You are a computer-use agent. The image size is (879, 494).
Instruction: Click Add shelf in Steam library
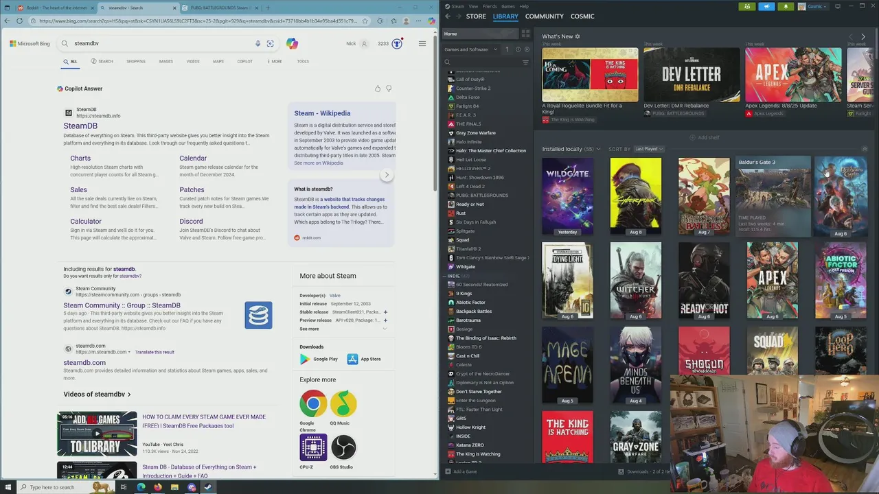click(705, 137)
